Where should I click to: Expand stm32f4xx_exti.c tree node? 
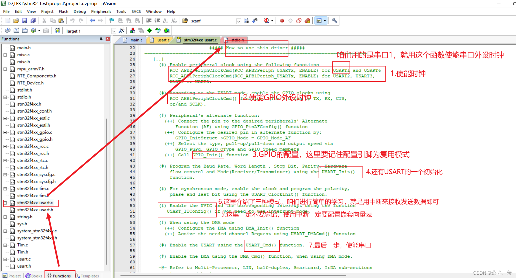pyautogui.click(x=5, y=118)
